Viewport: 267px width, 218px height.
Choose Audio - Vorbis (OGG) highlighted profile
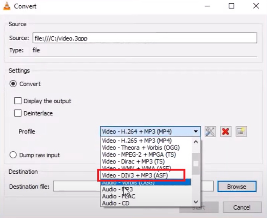coord(147,182)
